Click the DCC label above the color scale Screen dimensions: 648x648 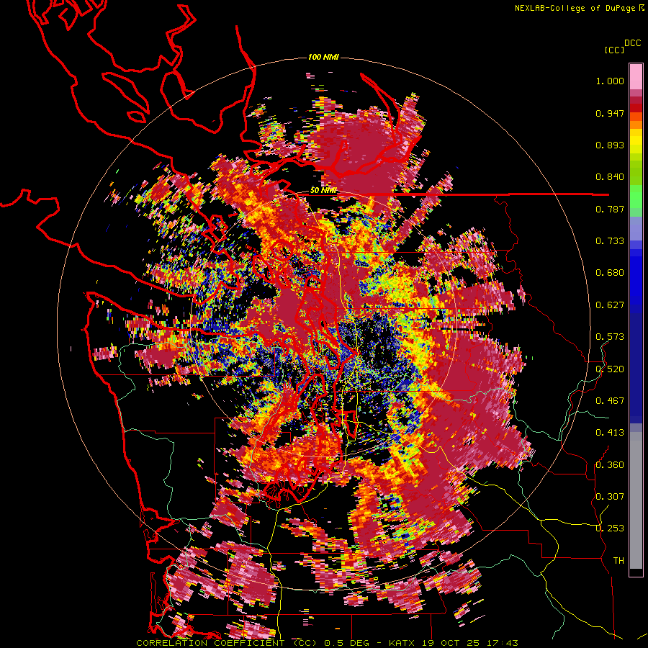633,43
